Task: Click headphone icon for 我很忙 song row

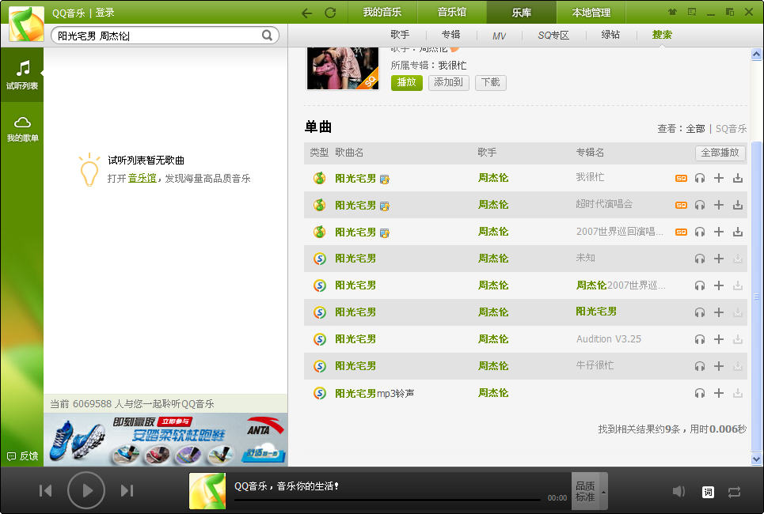Action: coord(699,179)
